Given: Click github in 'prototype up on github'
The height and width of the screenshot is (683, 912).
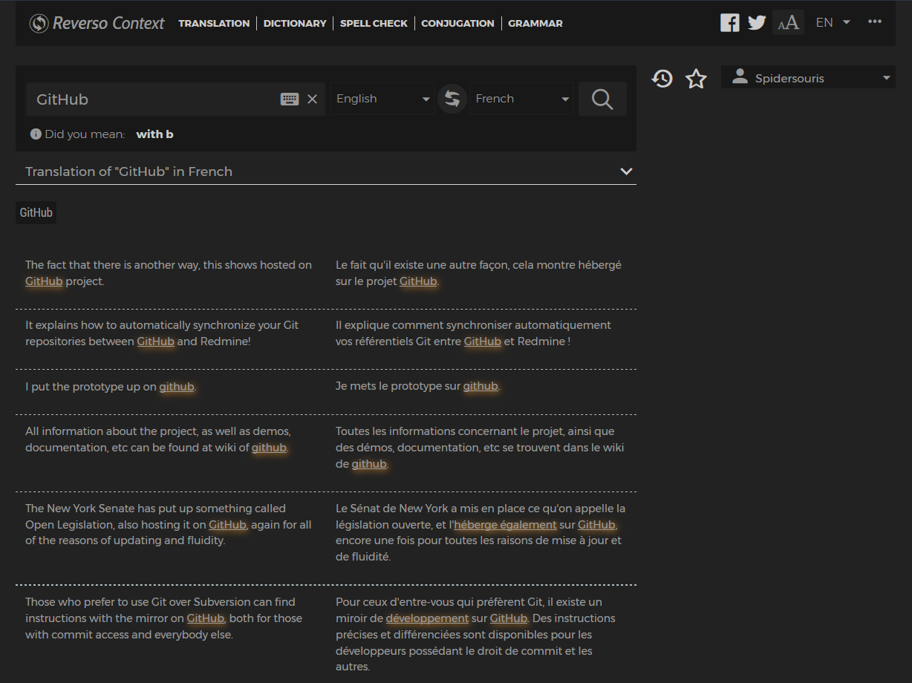Looking at the screenshot, I should [177, 387].
